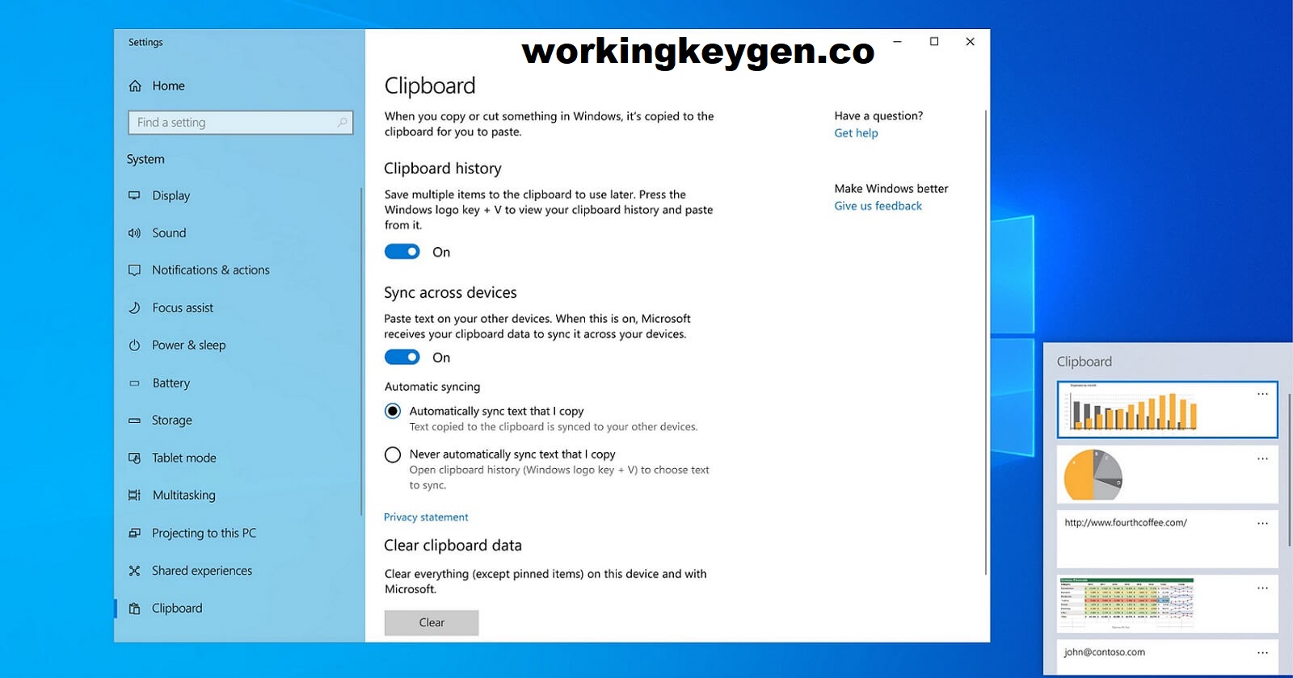1293x678 pixels.
Task: Open the Give us feedback link
Action: tap(878, 206)
